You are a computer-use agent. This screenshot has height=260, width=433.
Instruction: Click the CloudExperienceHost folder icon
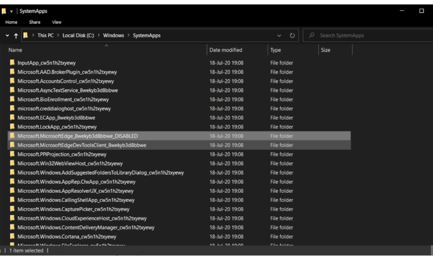click(12, 218)
